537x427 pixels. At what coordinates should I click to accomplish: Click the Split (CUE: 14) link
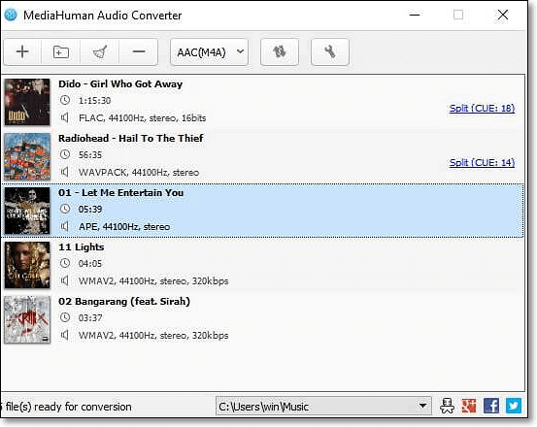[x=483, y=162]
